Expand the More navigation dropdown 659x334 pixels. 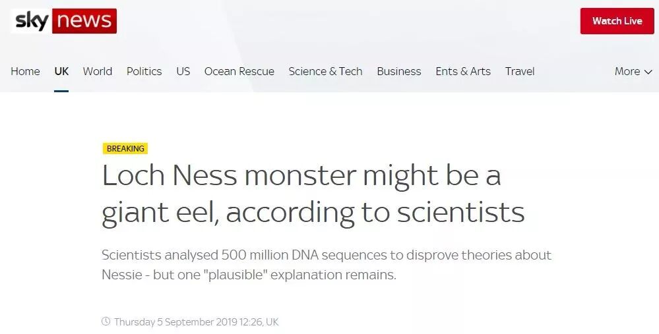(x=633, y=71)
